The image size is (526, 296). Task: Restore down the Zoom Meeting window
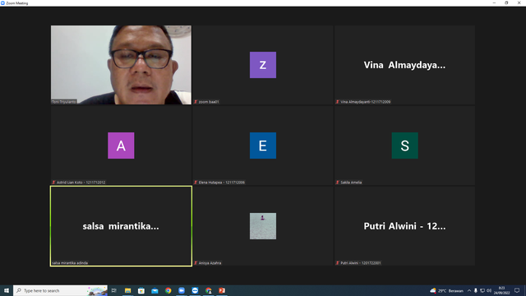point(506,3)
